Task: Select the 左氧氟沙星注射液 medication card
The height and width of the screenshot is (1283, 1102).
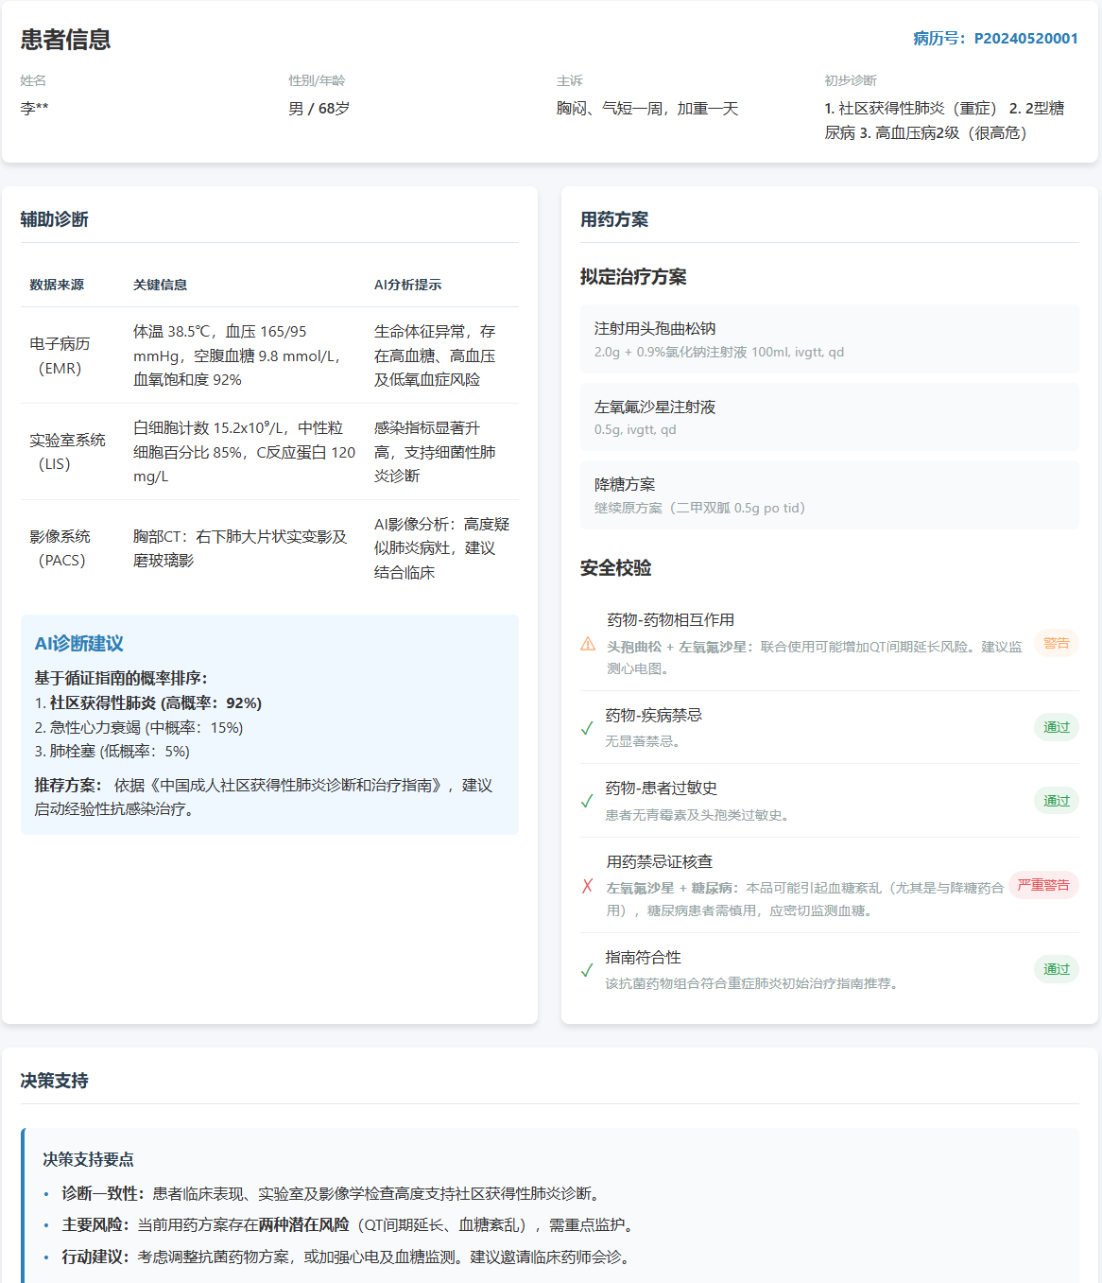Action: (829, 417)
